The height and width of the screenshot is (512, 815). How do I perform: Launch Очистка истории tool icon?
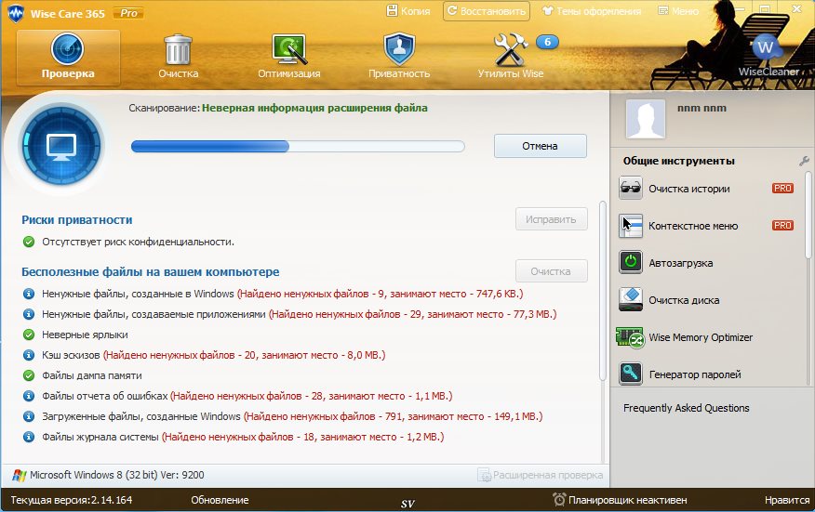pyautogui.click(x=631, y=189)
